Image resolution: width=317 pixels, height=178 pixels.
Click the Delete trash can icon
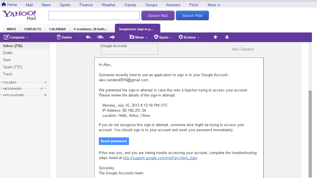pos(59,37)
